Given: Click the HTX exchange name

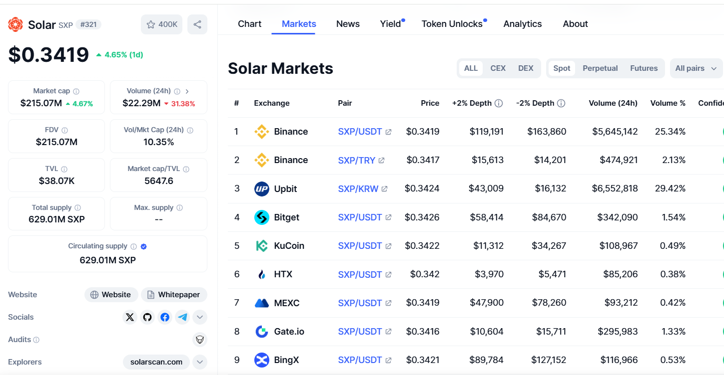Looking at the screenshot, I should coord(283,274).
